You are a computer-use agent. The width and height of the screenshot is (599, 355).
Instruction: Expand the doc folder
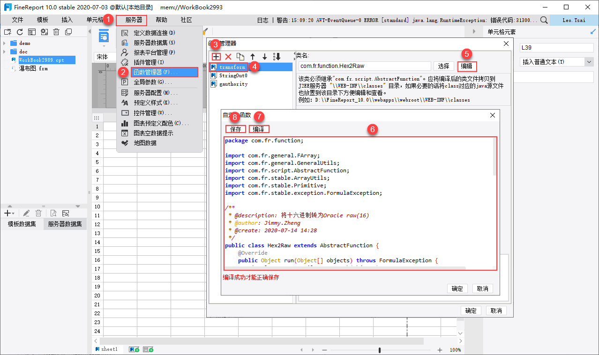tap(5, 52)
